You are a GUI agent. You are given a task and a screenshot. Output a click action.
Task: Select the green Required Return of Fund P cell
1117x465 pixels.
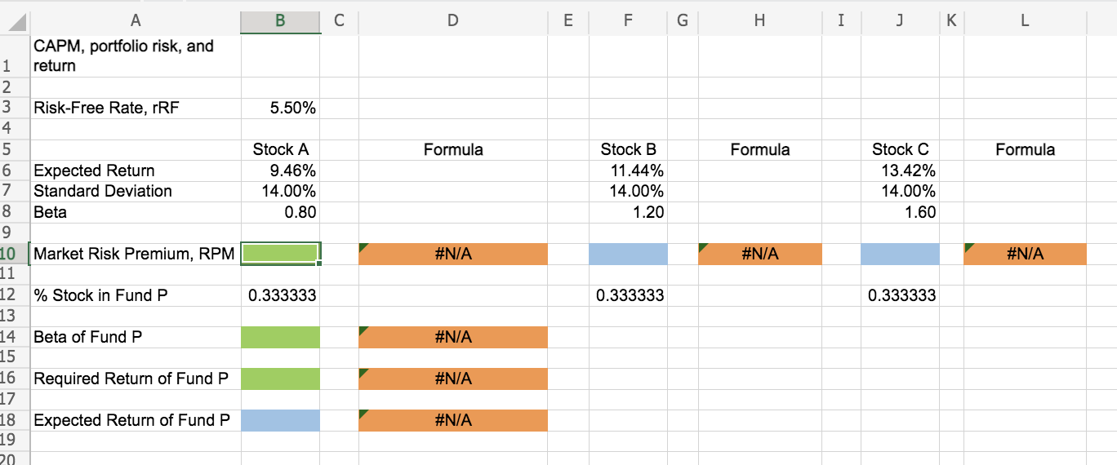tap(280, 379)
